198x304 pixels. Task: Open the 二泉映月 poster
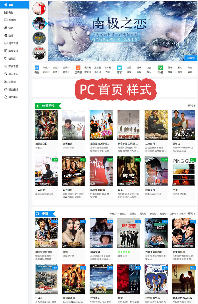(156, 125)
